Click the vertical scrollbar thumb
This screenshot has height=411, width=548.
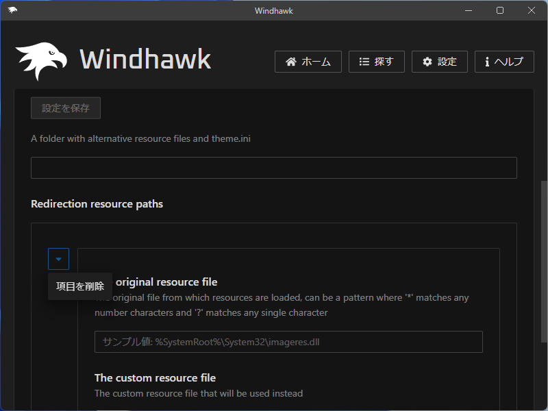[x=543, y=262]
